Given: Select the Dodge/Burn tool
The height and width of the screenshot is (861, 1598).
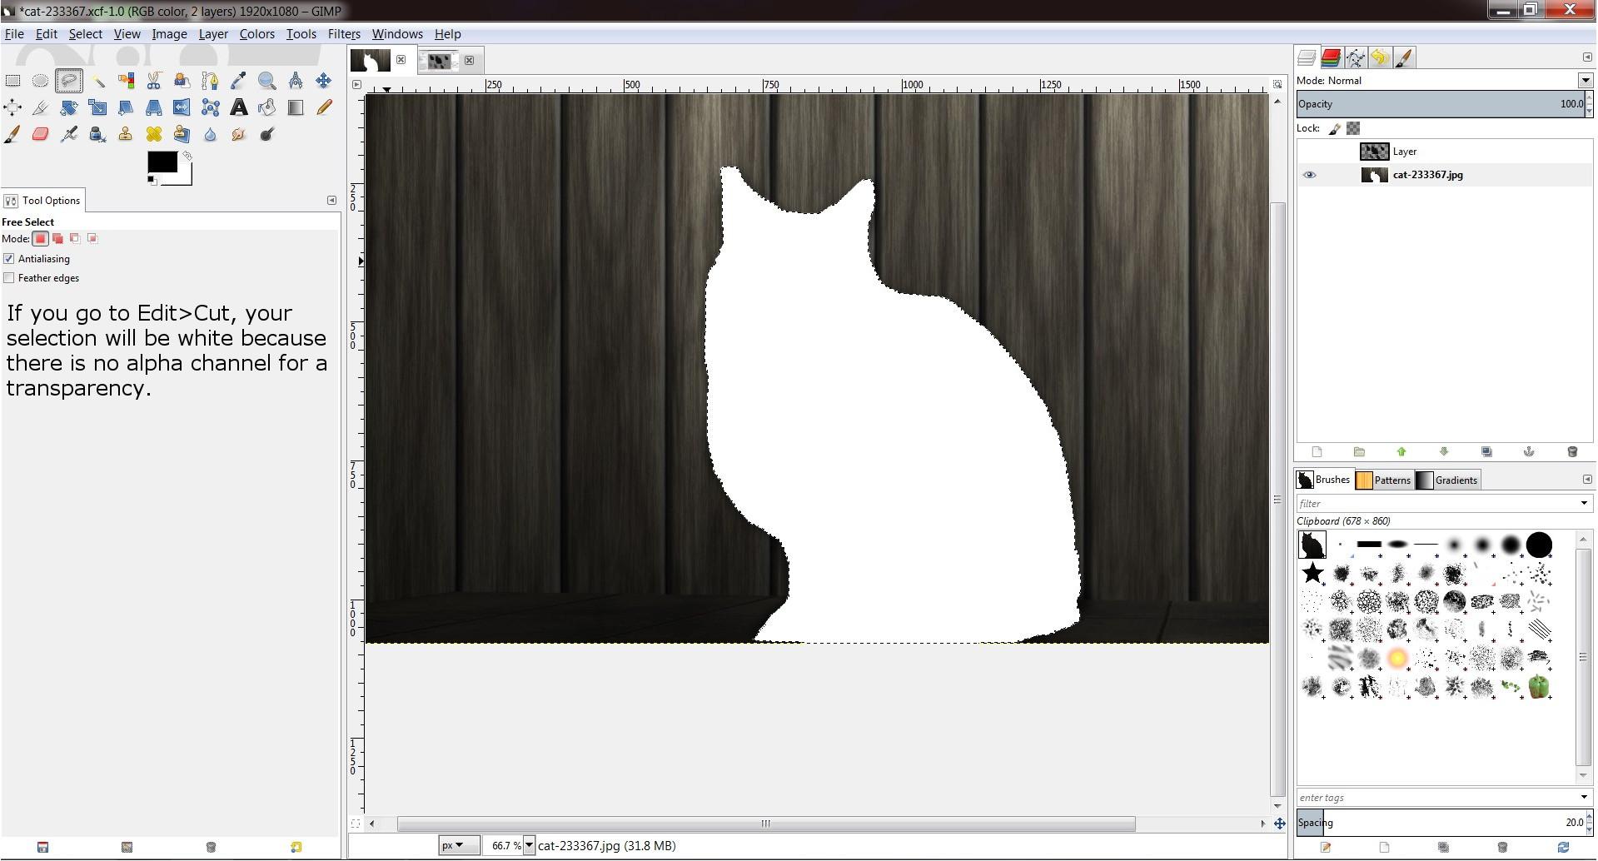Looking at the screenshot, I should [x=266, y=134].
